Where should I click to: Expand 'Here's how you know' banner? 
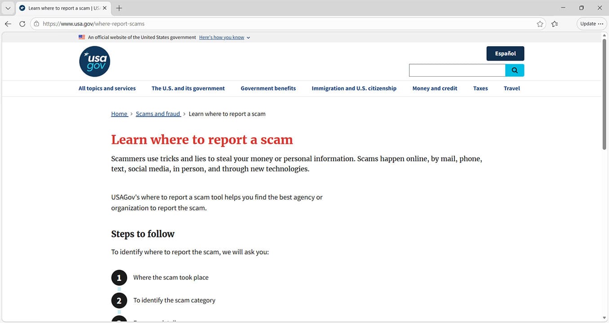click(224, 37)
